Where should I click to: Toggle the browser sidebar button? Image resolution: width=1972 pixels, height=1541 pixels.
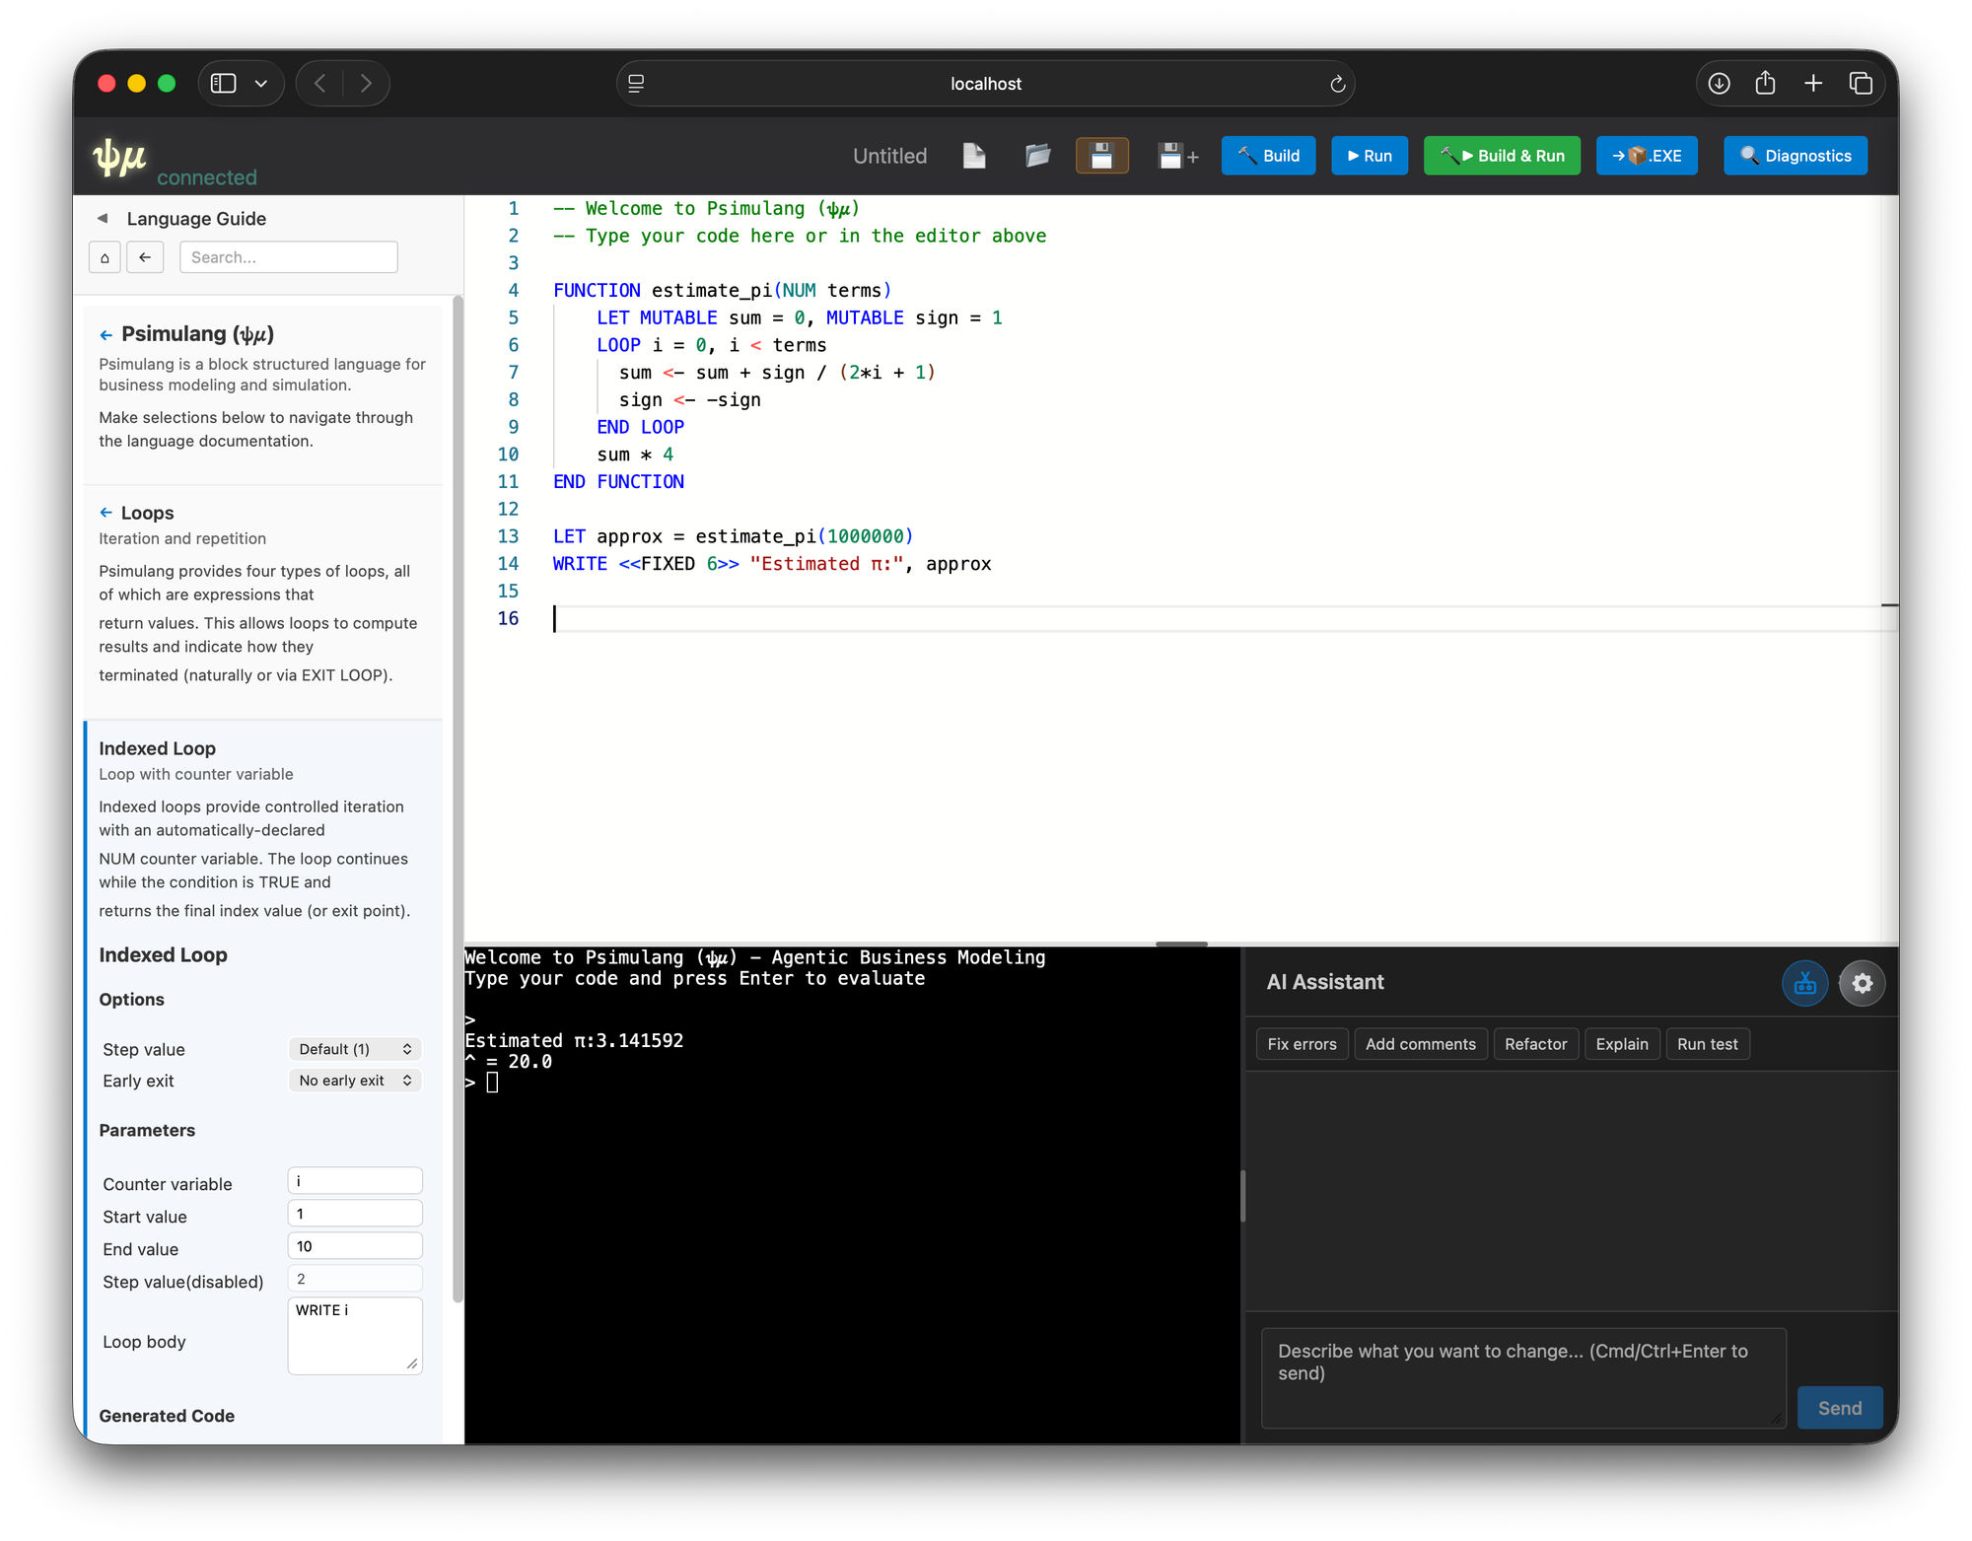coord(224,84)
